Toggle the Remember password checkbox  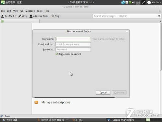click(57, 54)
